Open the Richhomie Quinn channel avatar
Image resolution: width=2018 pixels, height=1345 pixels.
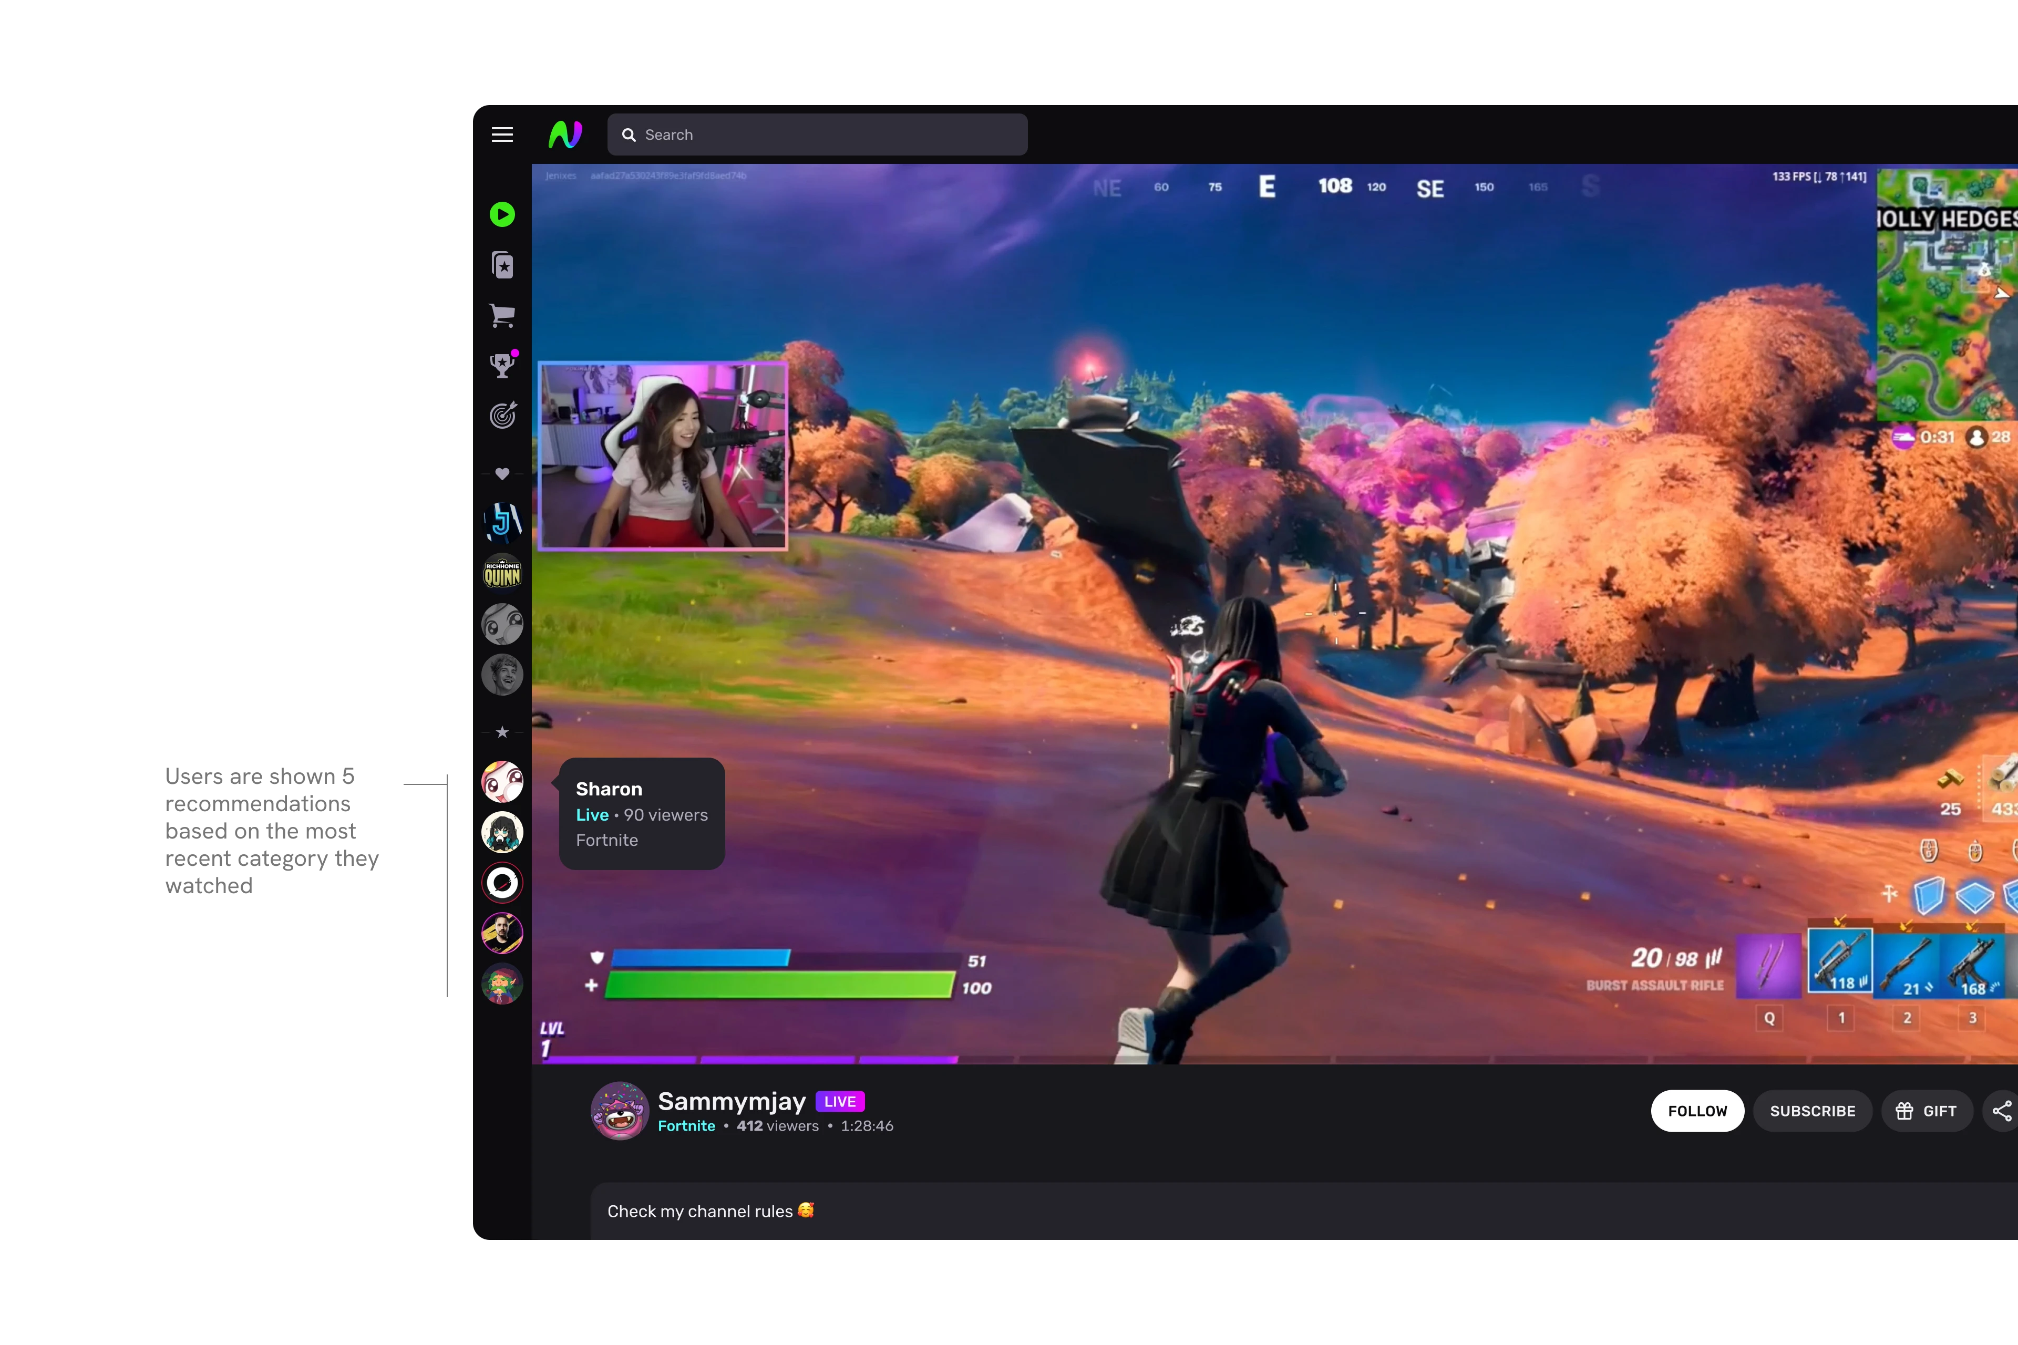pos(503,573)
